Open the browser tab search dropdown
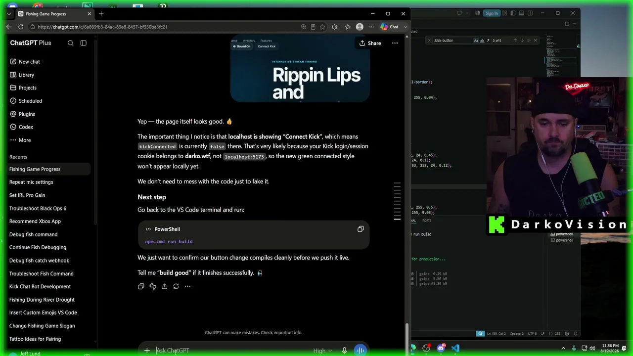The height and width of the screenshot is (356, 633). point(9,13)
